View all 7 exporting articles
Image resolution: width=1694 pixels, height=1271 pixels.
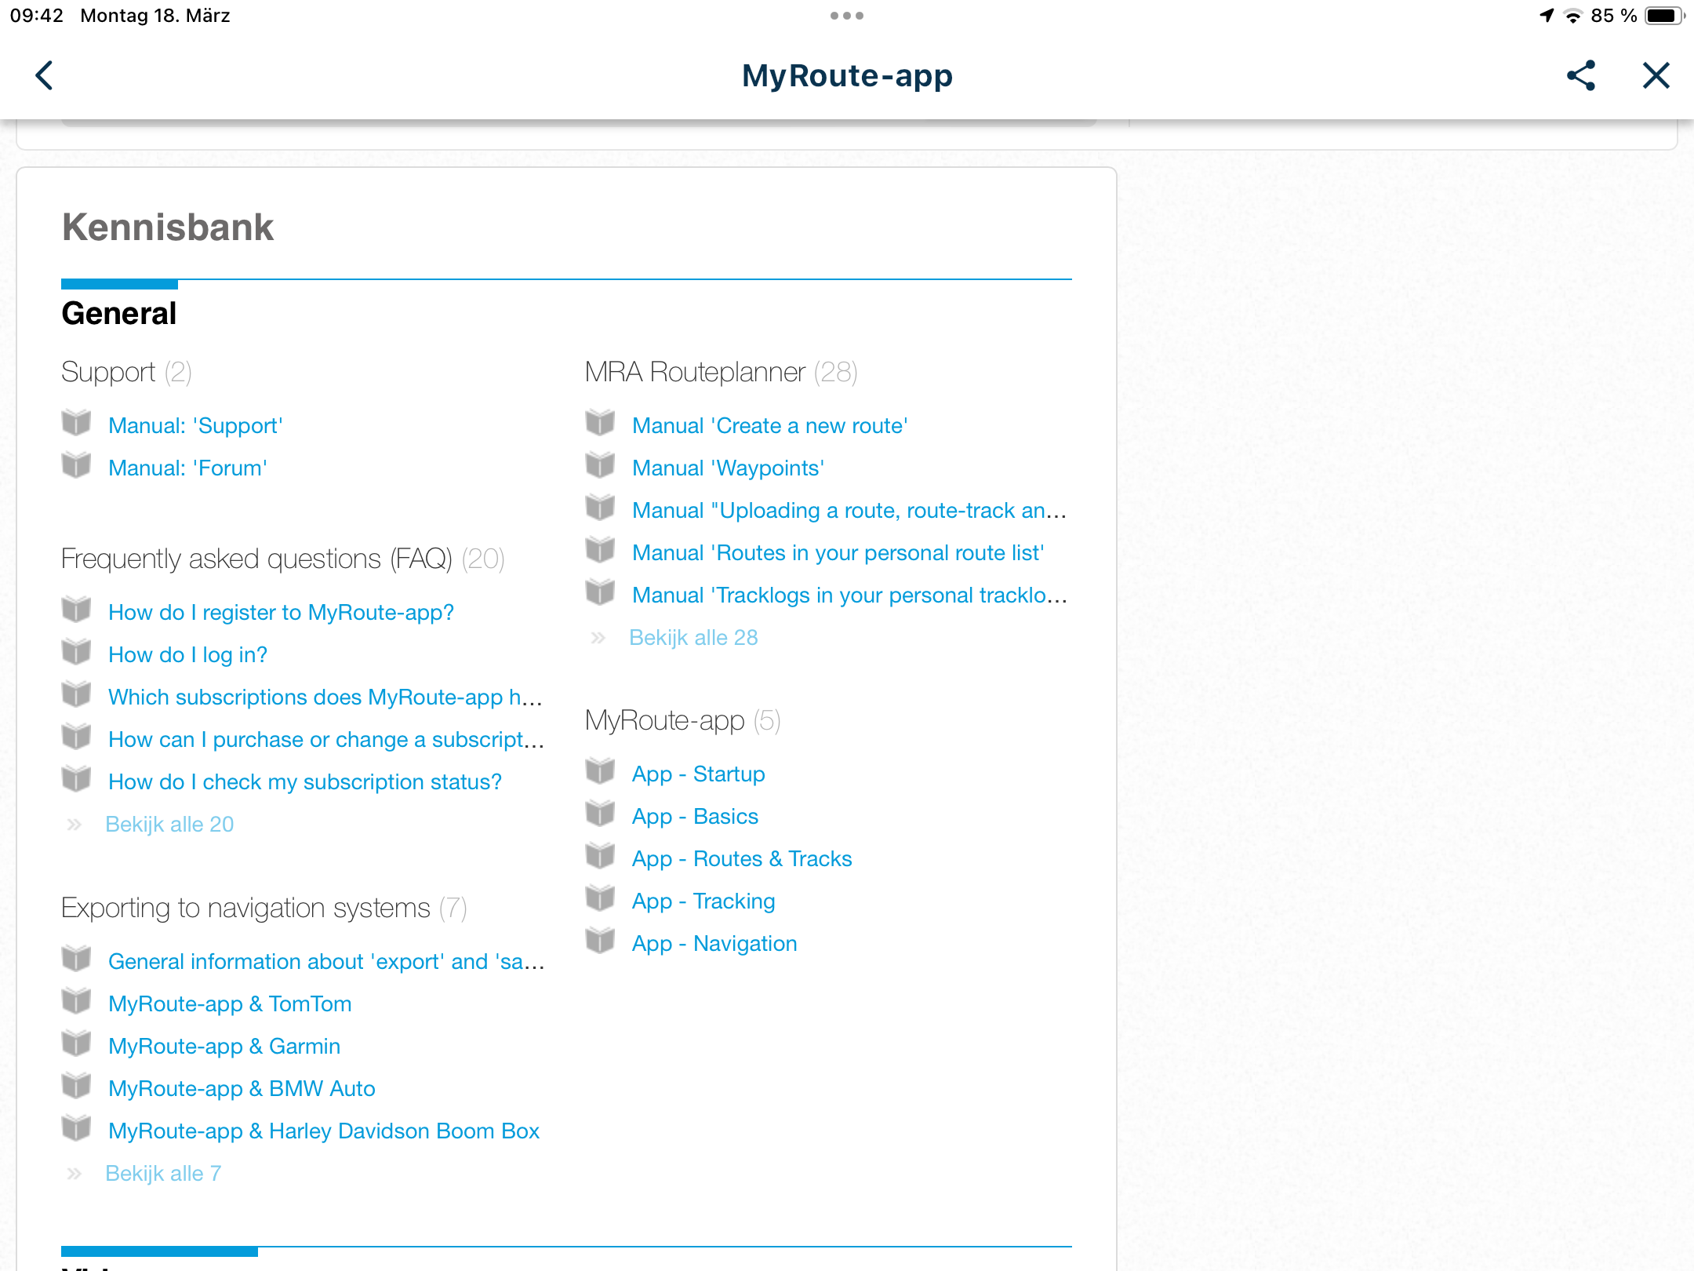click(163, 1173)
